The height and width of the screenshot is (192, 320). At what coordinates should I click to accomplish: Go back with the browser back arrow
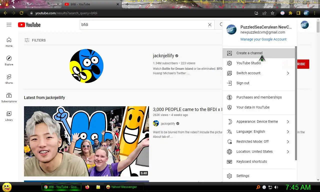click(5, 13)
